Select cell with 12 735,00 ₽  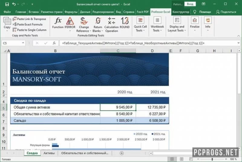click(152, 107)
